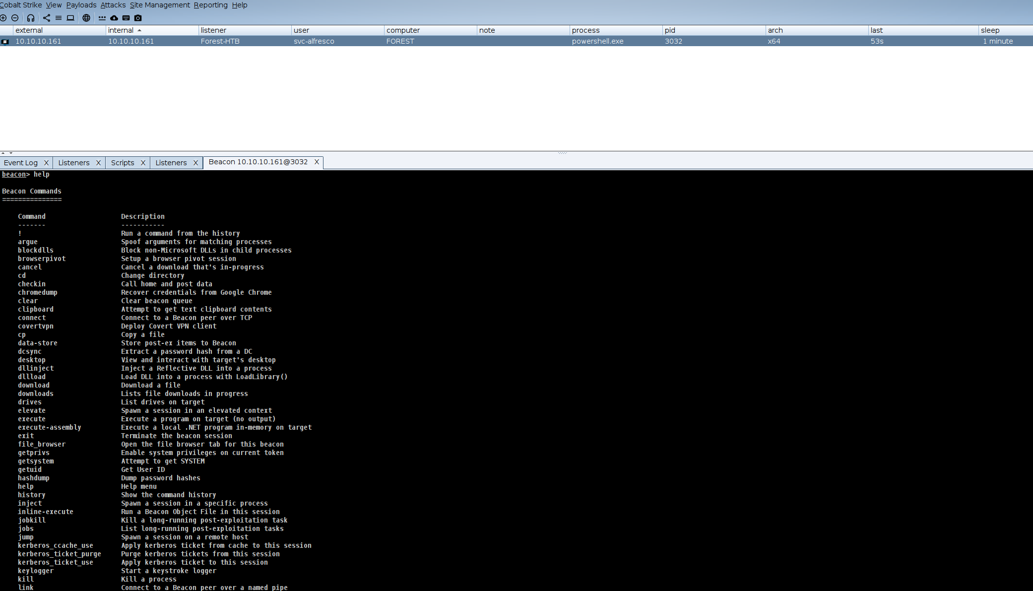Close the Beacon 10.10.10.161@3032 tab
Viewport: 1033px width, 591px height.
317,162
